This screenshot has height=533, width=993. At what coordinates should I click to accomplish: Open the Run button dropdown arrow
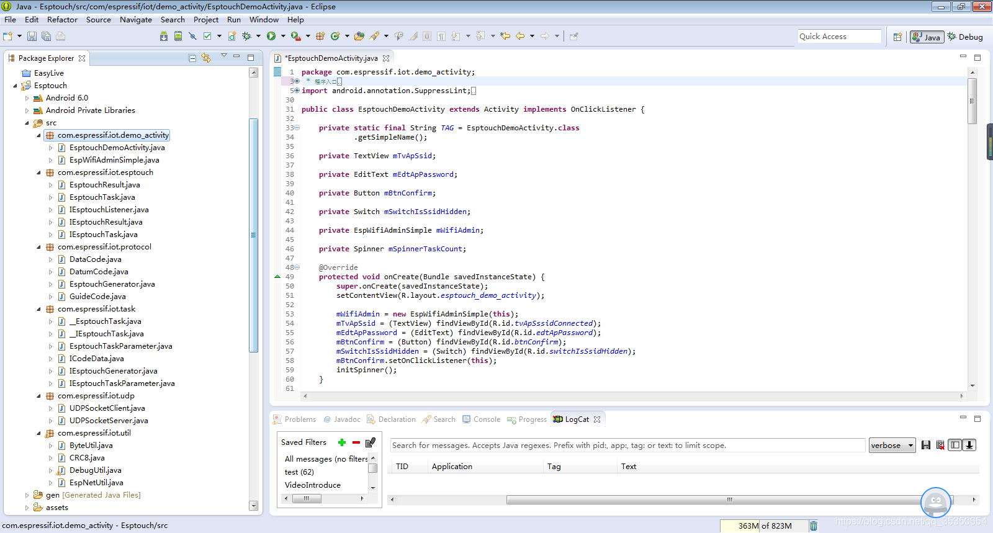point(283,37)
